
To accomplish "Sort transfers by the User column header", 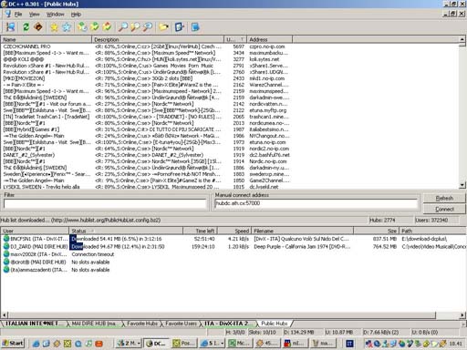I will (35, 231).
